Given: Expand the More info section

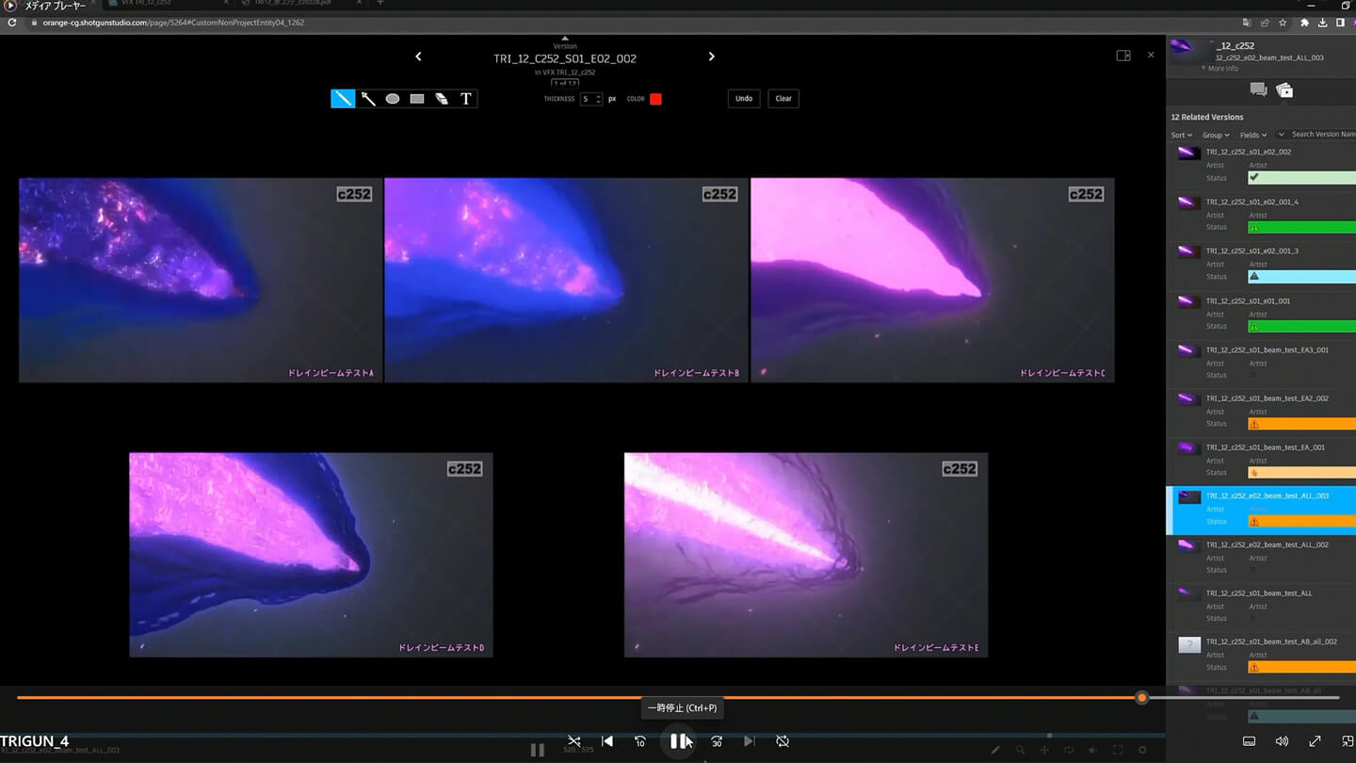Looking at the screenshot, I should pyautogui.click(x=1220, y=69).
